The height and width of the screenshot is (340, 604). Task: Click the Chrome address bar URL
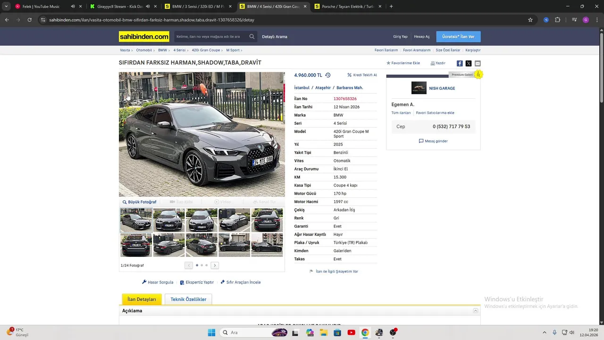[152, 20]
